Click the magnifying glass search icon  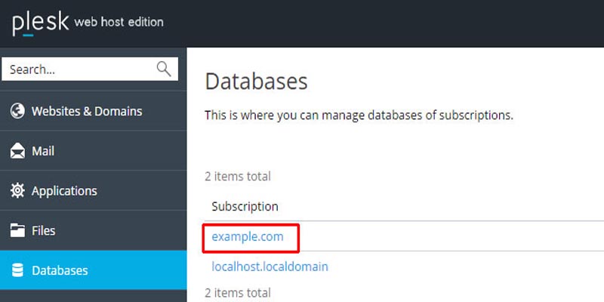click(164, 69)
